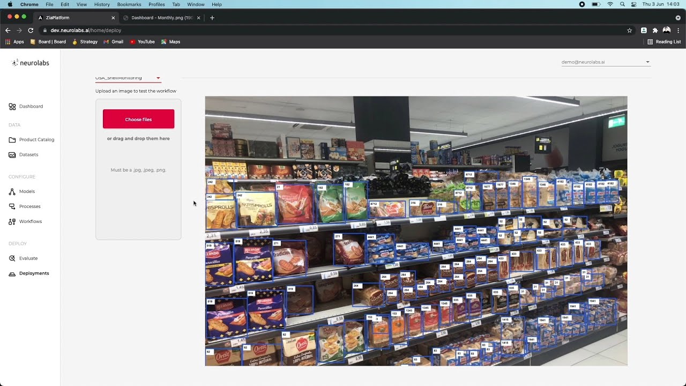
Task: Open the Strategy bookmark
Action: [x=85, y=42]
